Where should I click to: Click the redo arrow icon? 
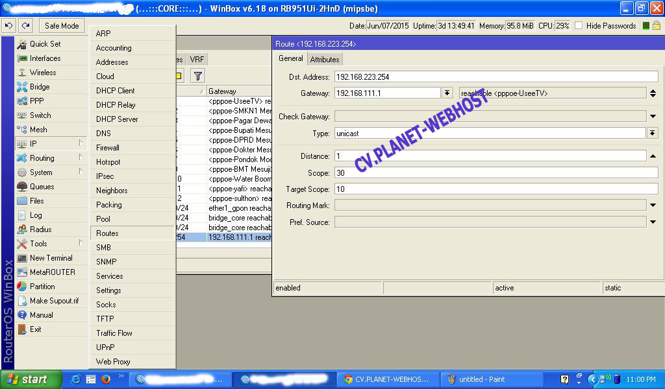25,26
